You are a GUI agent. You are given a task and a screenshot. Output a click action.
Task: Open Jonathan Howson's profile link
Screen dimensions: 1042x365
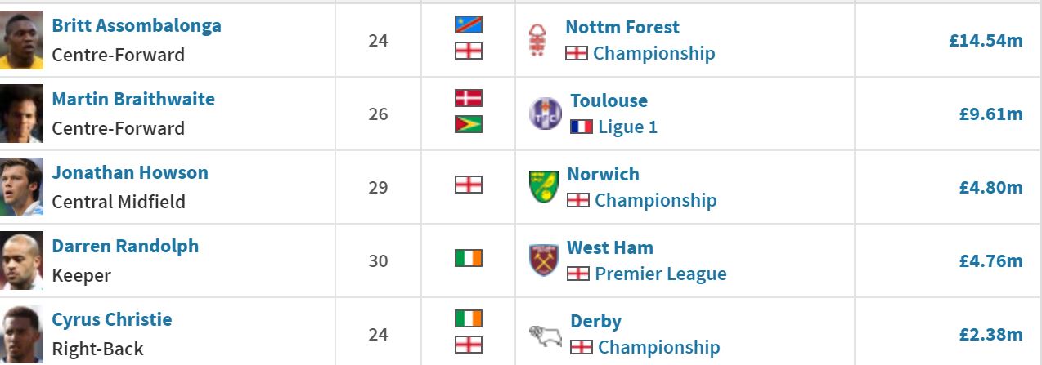coord(130,172)
